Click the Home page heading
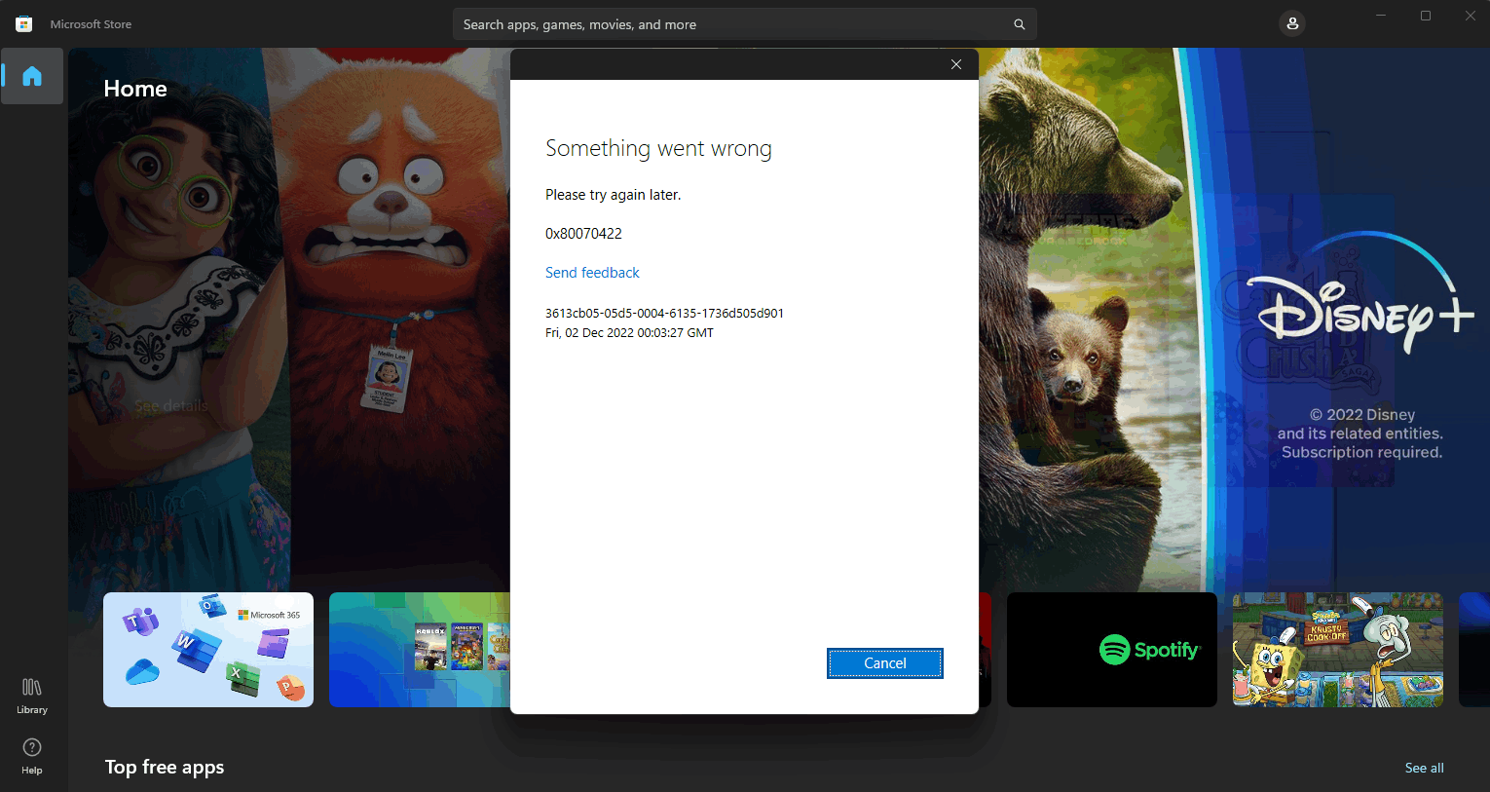This screenshot has height=792, width=1490. pyautogui.click(x=134, y=88)
